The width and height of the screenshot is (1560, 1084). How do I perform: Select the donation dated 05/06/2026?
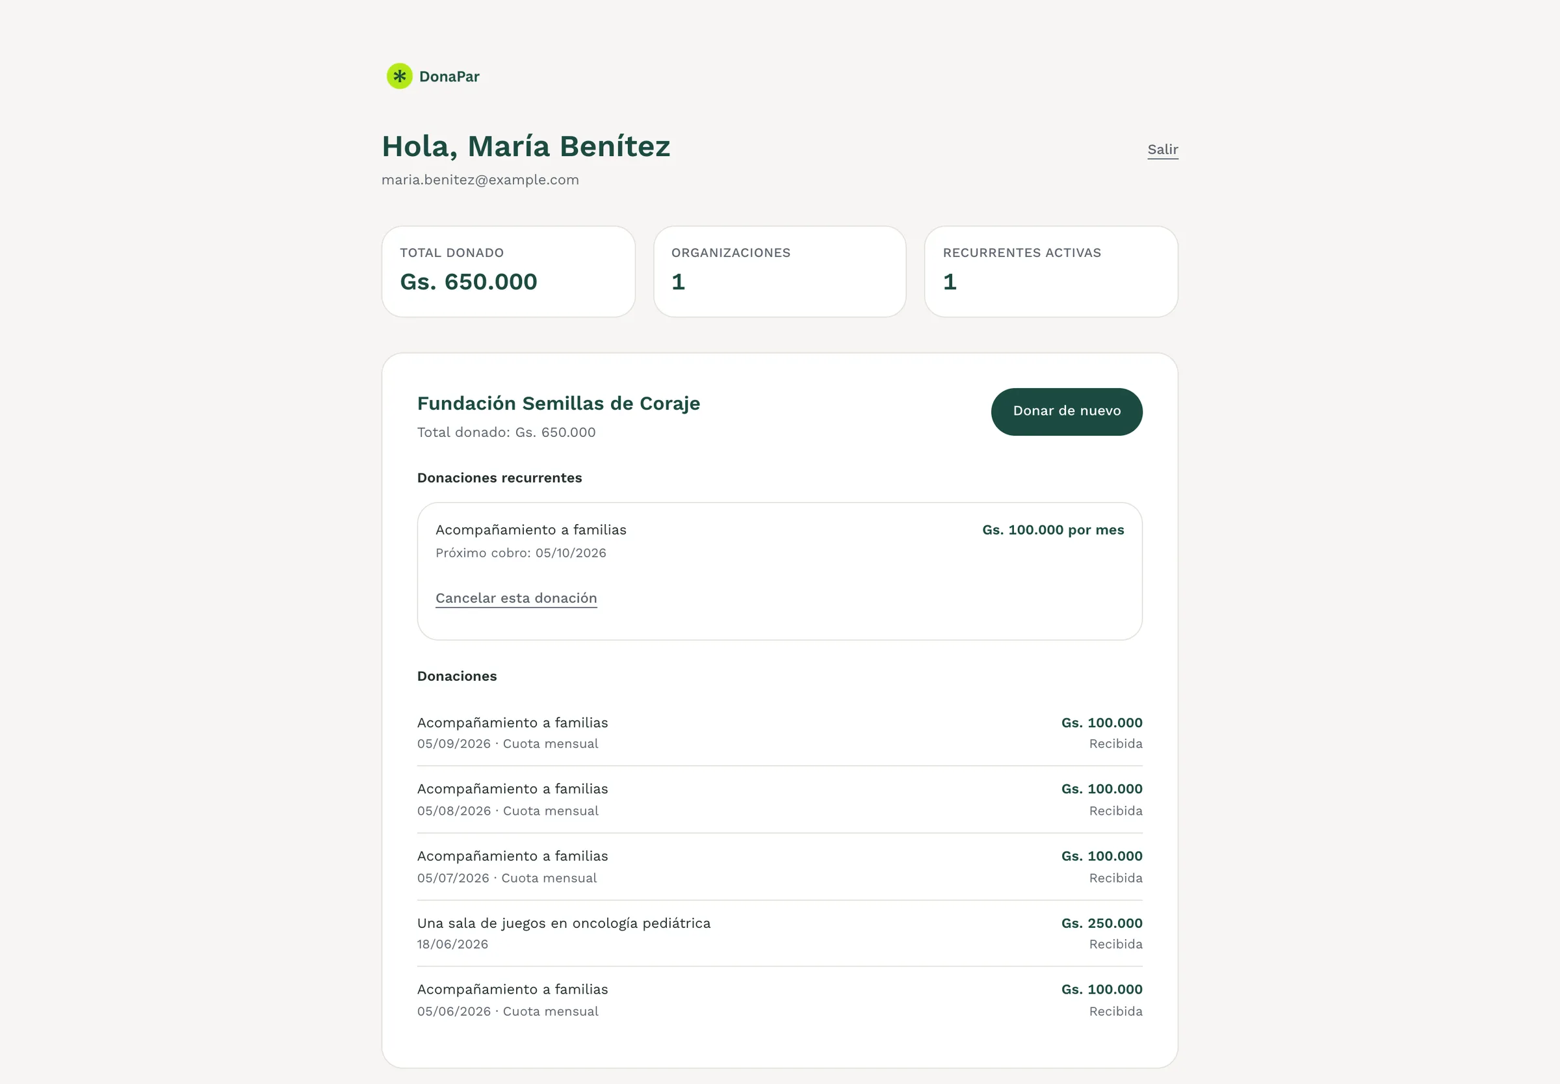click(779, 999)
